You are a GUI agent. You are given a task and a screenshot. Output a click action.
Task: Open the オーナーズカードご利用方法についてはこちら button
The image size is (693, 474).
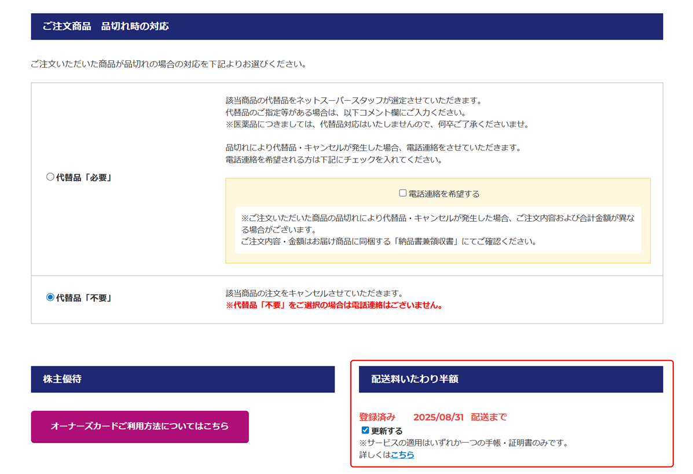pos(140,427)
